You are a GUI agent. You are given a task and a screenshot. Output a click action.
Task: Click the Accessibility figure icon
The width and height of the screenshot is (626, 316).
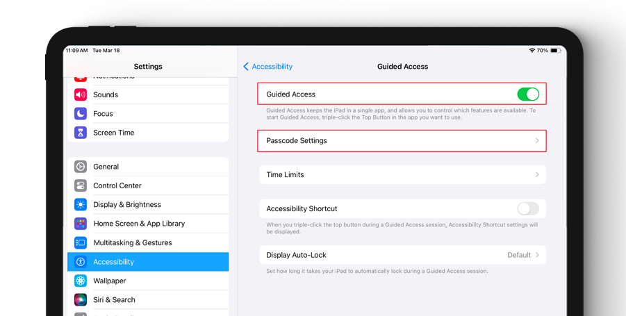pyautogui.click(x=81, y=262)
